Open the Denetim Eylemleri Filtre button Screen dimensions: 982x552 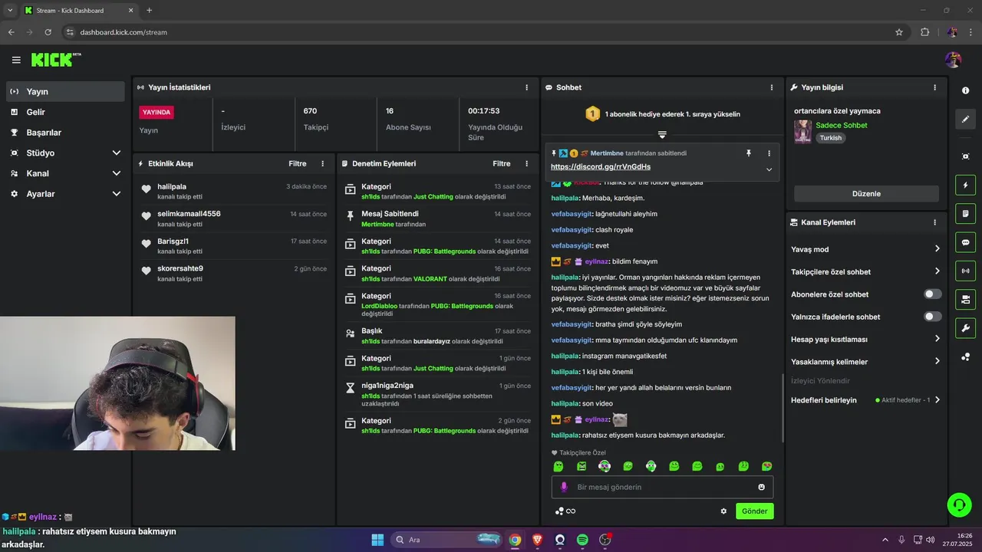[502, 163]
